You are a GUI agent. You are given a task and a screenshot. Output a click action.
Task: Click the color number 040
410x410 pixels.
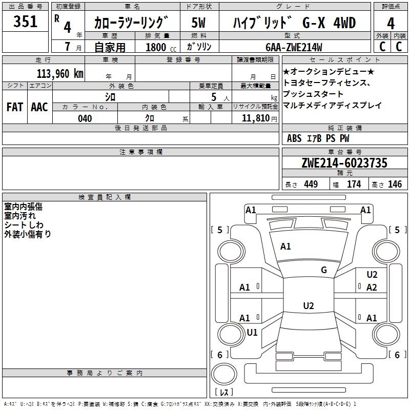85,118
